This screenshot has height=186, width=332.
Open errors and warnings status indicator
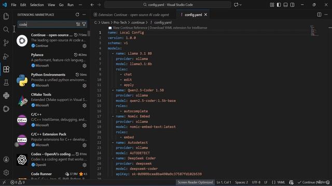click(x=18, y=182)
